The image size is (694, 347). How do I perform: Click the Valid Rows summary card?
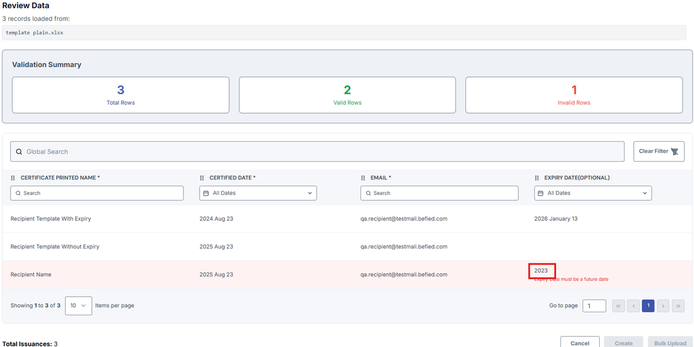pyautogui.click(x=348, y=95)
